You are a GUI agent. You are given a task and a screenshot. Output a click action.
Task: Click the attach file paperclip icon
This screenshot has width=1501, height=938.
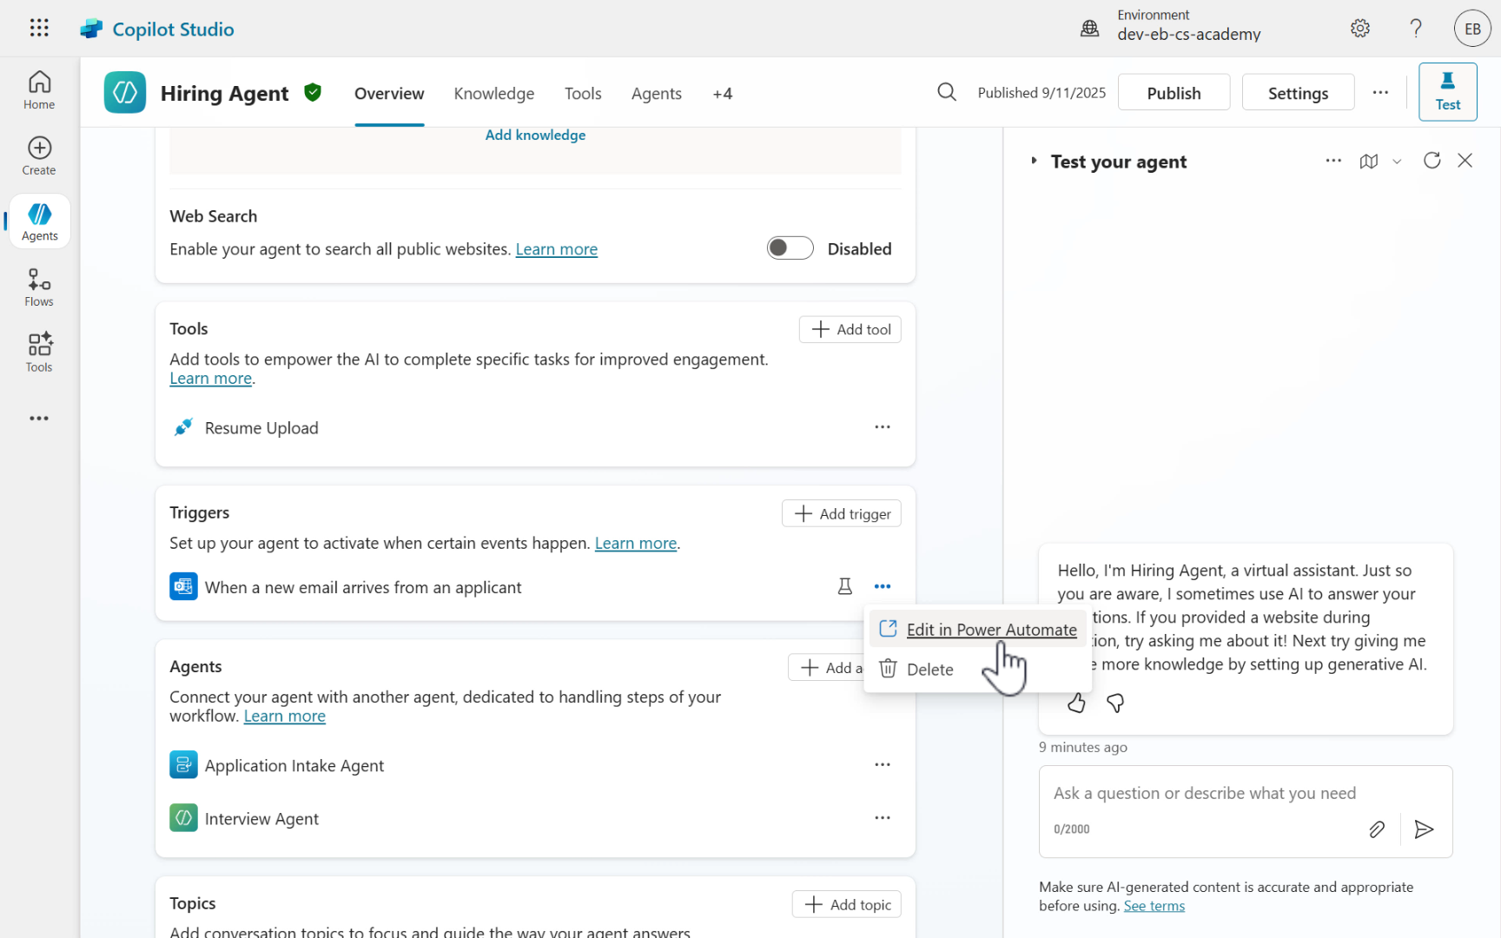[x=1377, y=829]
